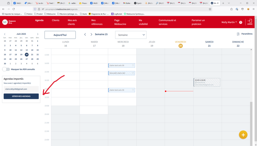Open the list-all-tabs chevron
Viewport: 257px width, 146px height.
[229, 3]
